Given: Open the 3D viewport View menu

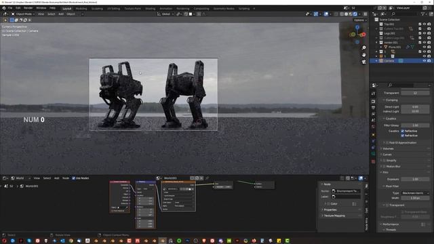Looking at the screenshot, I should pos(41,14).
